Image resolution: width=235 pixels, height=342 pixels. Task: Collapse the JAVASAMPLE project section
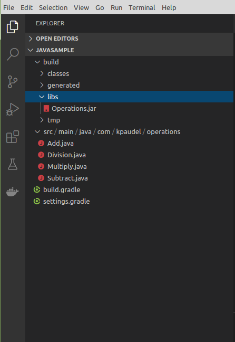[x=130, y=50]
